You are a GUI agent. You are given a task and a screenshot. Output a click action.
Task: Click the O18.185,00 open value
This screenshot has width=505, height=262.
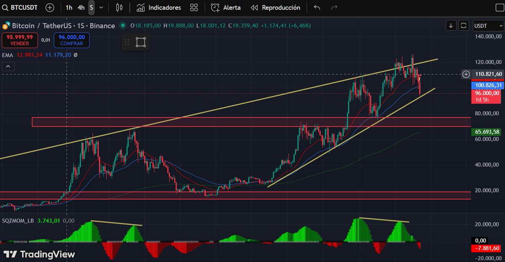[x=146, y=26]
